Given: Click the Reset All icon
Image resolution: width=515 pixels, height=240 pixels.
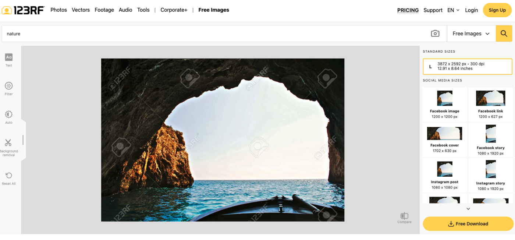Looking at the screenshot, I should 9,176.
